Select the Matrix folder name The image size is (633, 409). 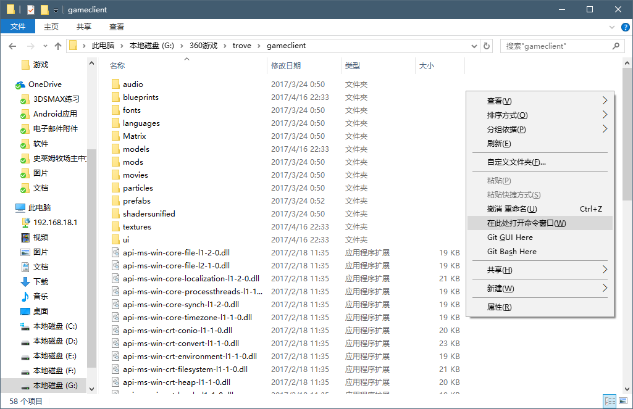(x=135, y=136)
